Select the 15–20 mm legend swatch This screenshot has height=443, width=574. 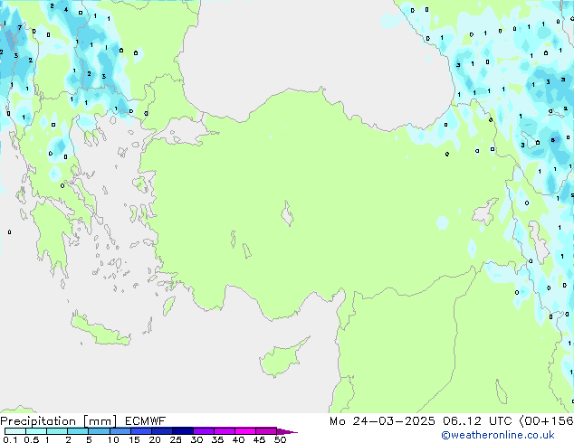click(x=140, y=431)
